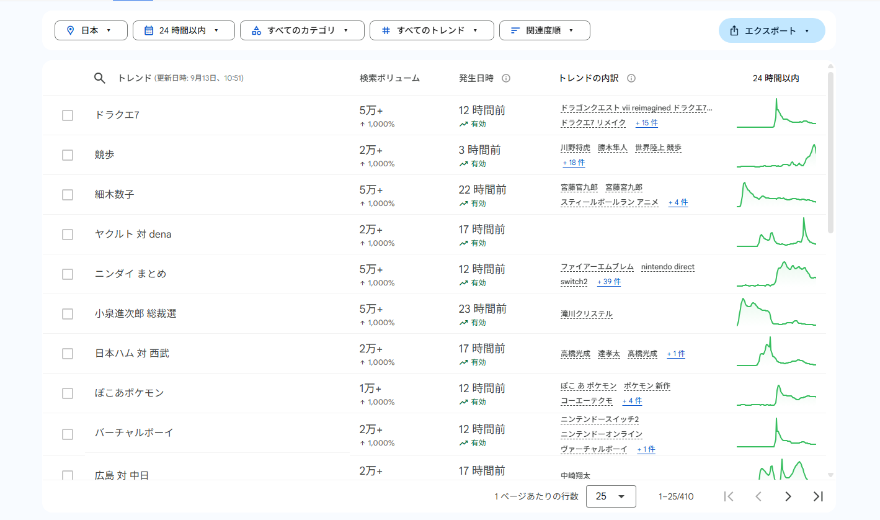Click the コーエーテクモ breakdown term
This screenshot has height=520, width=880.
587,401
